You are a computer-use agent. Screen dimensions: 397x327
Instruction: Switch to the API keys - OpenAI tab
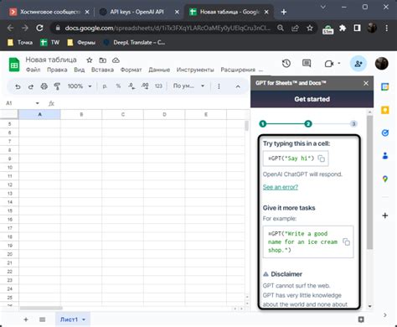click(137, 12)
